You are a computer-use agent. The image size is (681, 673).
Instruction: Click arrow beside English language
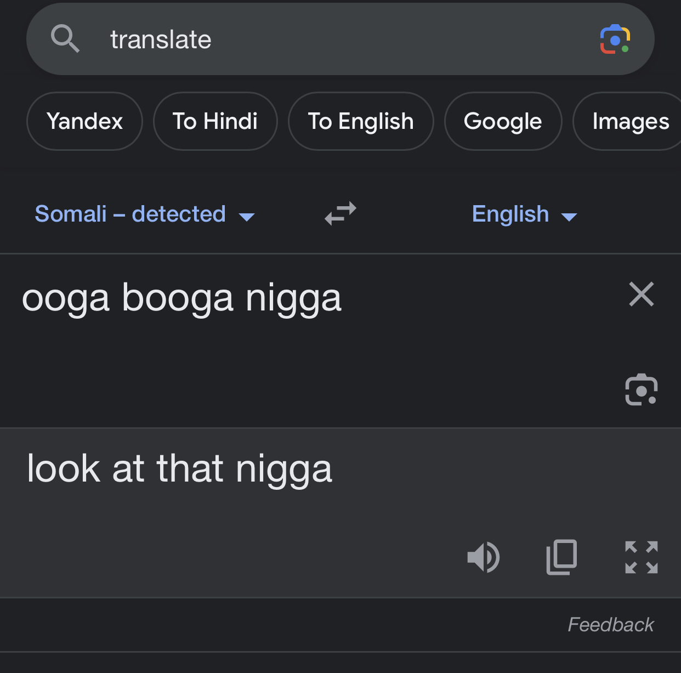[570, 217]
